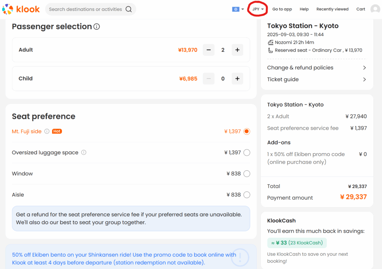Screen dimensions: 382x269
Task: Click the search magnifier icon
Action: click(129, 9)
